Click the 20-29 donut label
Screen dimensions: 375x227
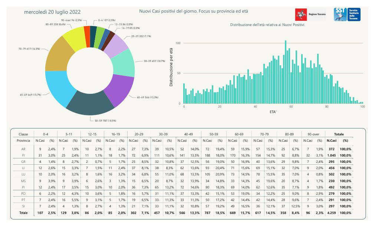[x=141, y=36]
